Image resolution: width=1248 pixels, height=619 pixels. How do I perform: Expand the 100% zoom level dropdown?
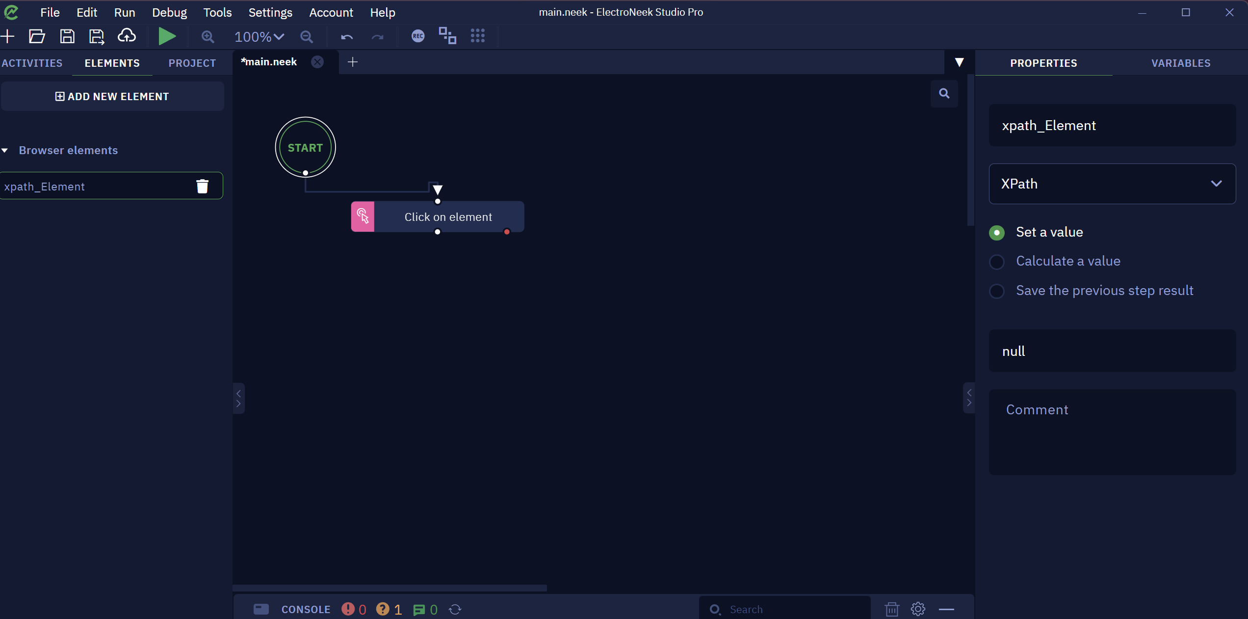259,37
